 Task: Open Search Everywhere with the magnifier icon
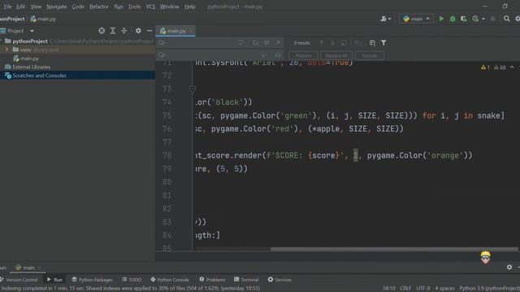tap(506, 19)
